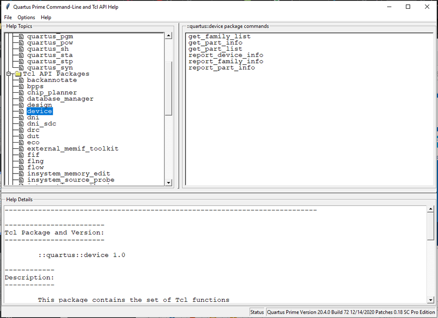Screen dimensions: 438x318
Task: Open the File menu
Action: point(8,17)
